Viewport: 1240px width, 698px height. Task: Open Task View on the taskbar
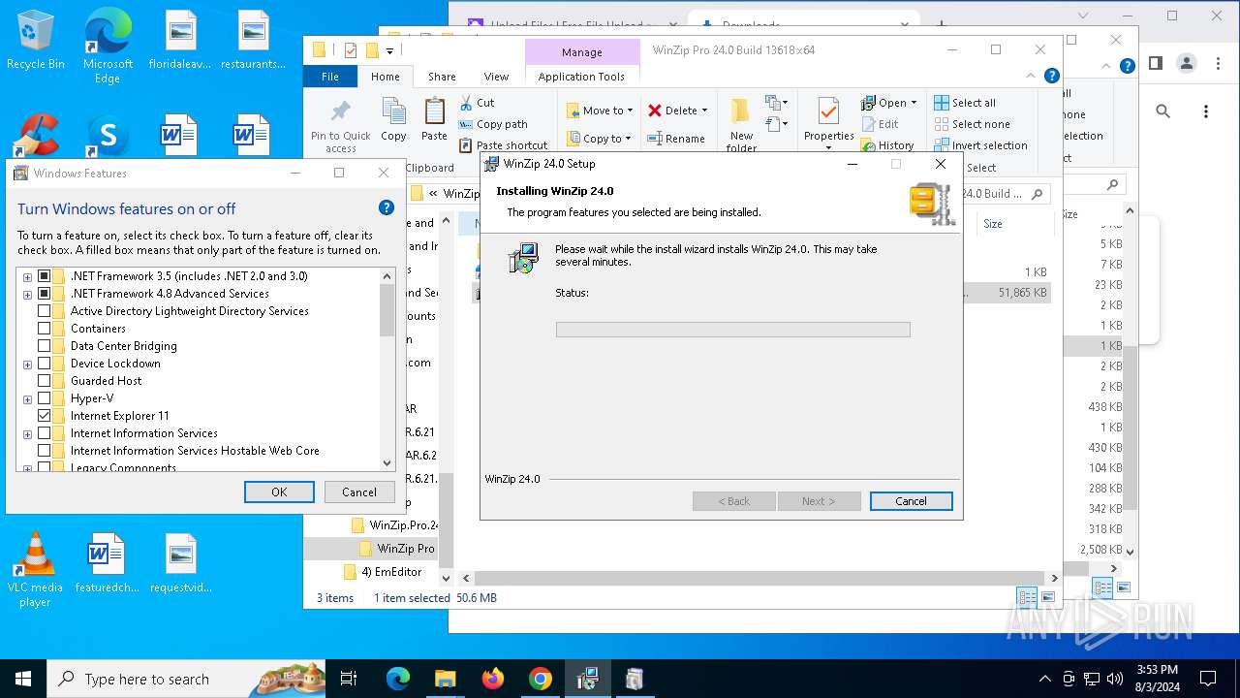point(349,679)
